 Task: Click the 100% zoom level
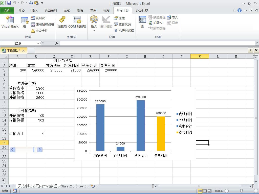(218, 191)
